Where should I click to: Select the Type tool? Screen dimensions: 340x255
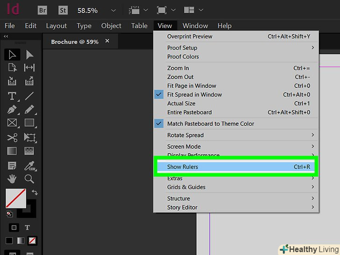12,96
